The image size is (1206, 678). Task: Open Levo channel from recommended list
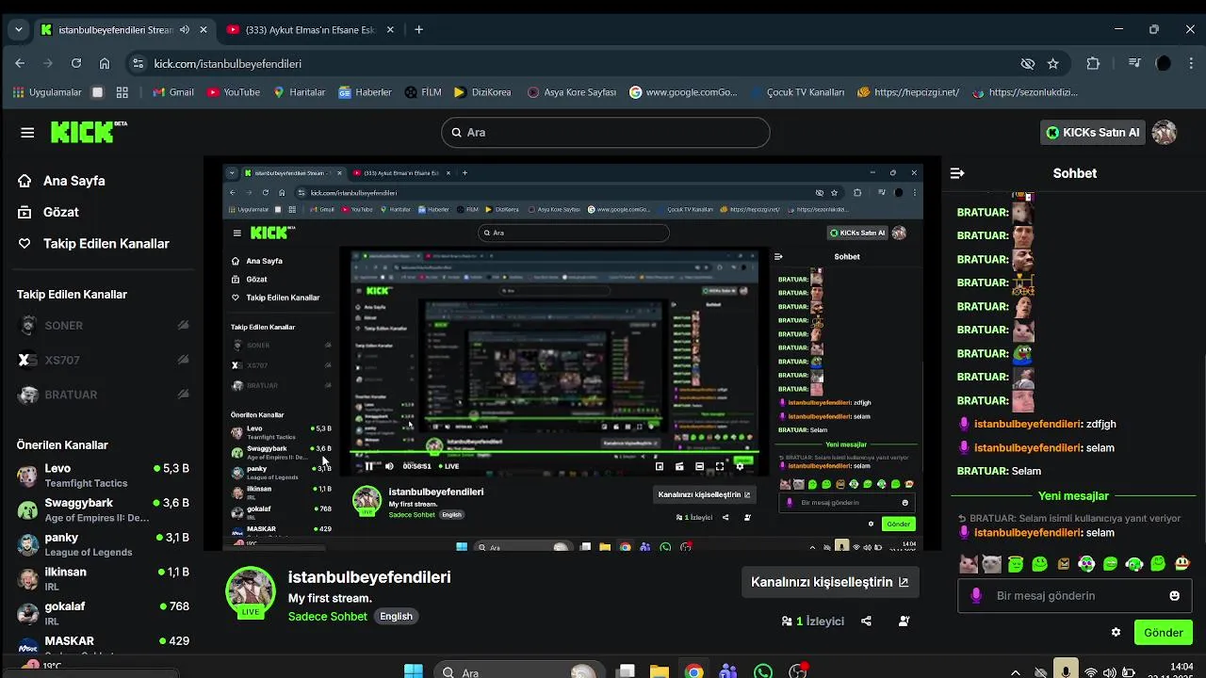click(x=103, y=475)
